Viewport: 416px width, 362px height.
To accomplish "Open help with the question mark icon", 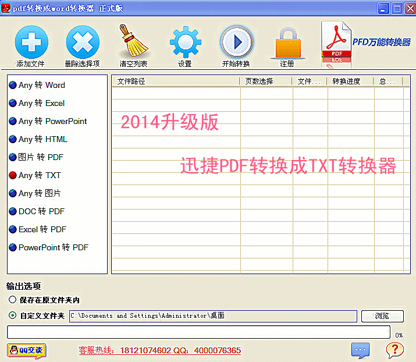I will pyautogui.click(x=395, y=350).
